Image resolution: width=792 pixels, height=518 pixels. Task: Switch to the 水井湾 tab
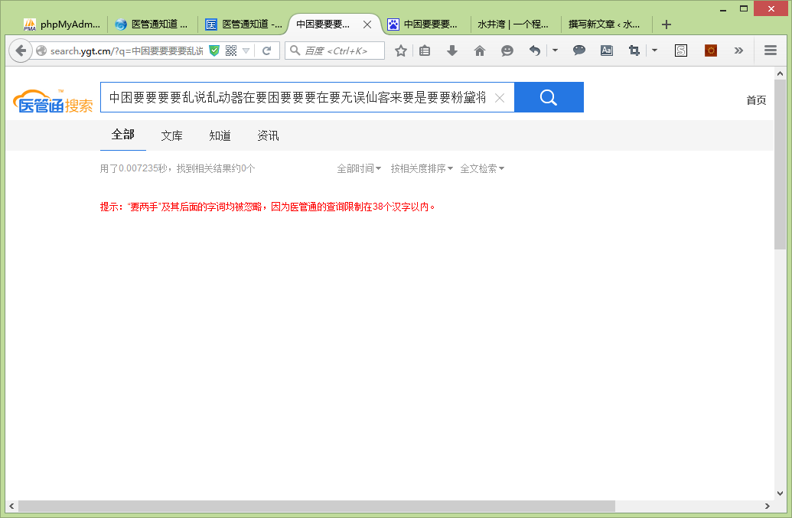tap(513, 24)
